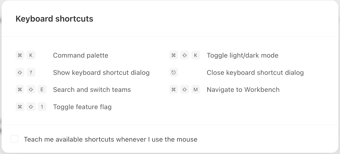Click the 1 key for Toggle feature flag
This screenshot has height=154, width=340.
42,107
